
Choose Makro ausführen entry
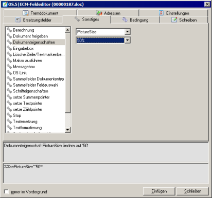click(27, 61)
